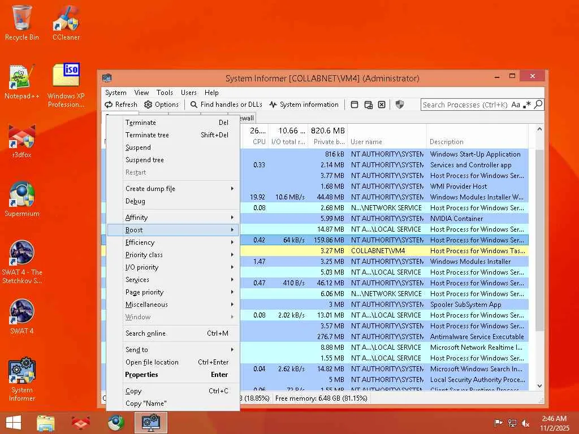Launch CCleaner from the desktop
Viewport: 579px width, 434px height.
point(66,23)
